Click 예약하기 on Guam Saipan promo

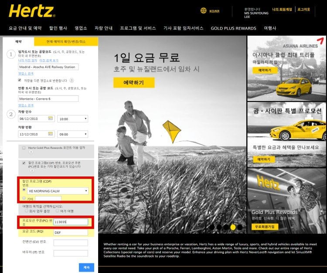point(264,159)
